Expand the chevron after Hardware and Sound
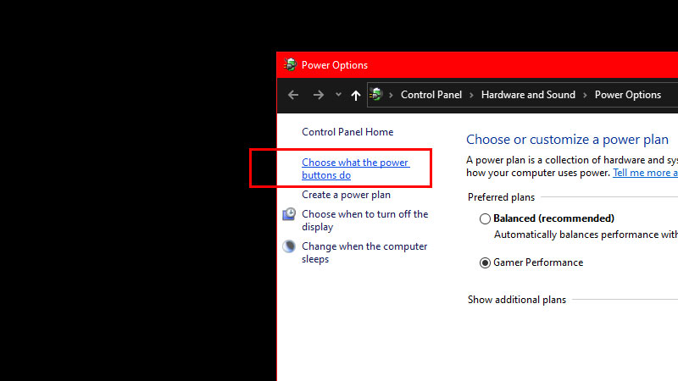The width and height of the screenshot is (678, 381). click(x=585, y=95)
